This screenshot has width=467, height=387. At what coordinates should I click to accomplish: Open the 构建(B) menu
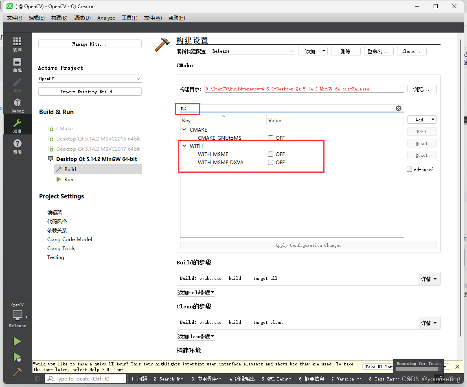click(x=59, y=18)
